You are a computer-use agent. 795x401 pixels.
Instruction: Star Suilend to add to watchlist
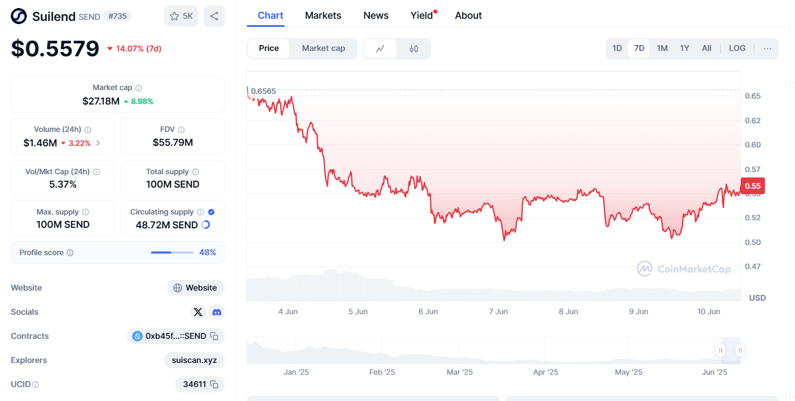[x=181, y=16]
